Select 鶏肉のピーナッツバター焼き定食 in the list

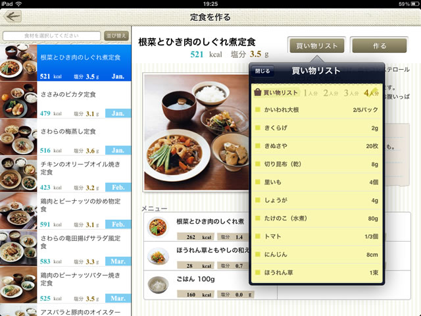(66, 284)
